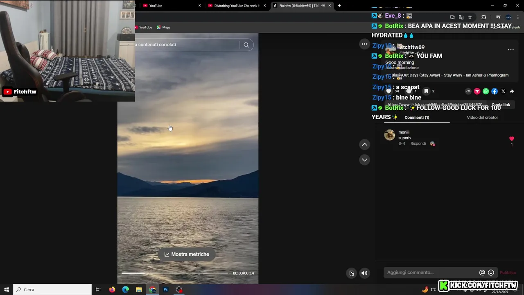Open the Chrome media controls icon

498,17
